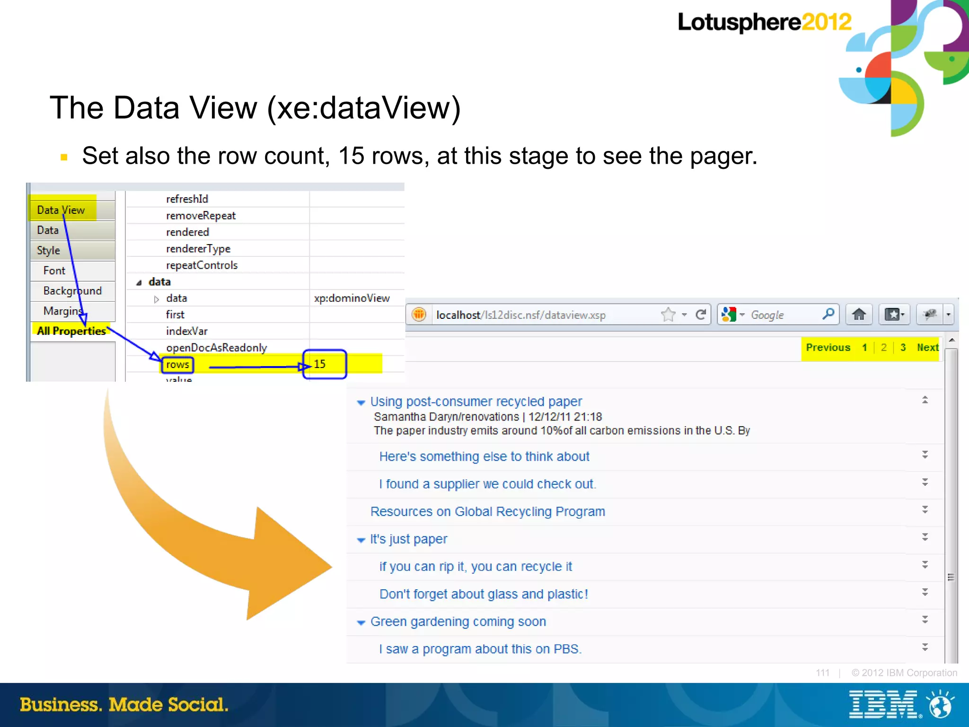Screen dimensions: 969x727
Task: Open the add-on toolbar dropdown arrow
Action: point(948,315)
